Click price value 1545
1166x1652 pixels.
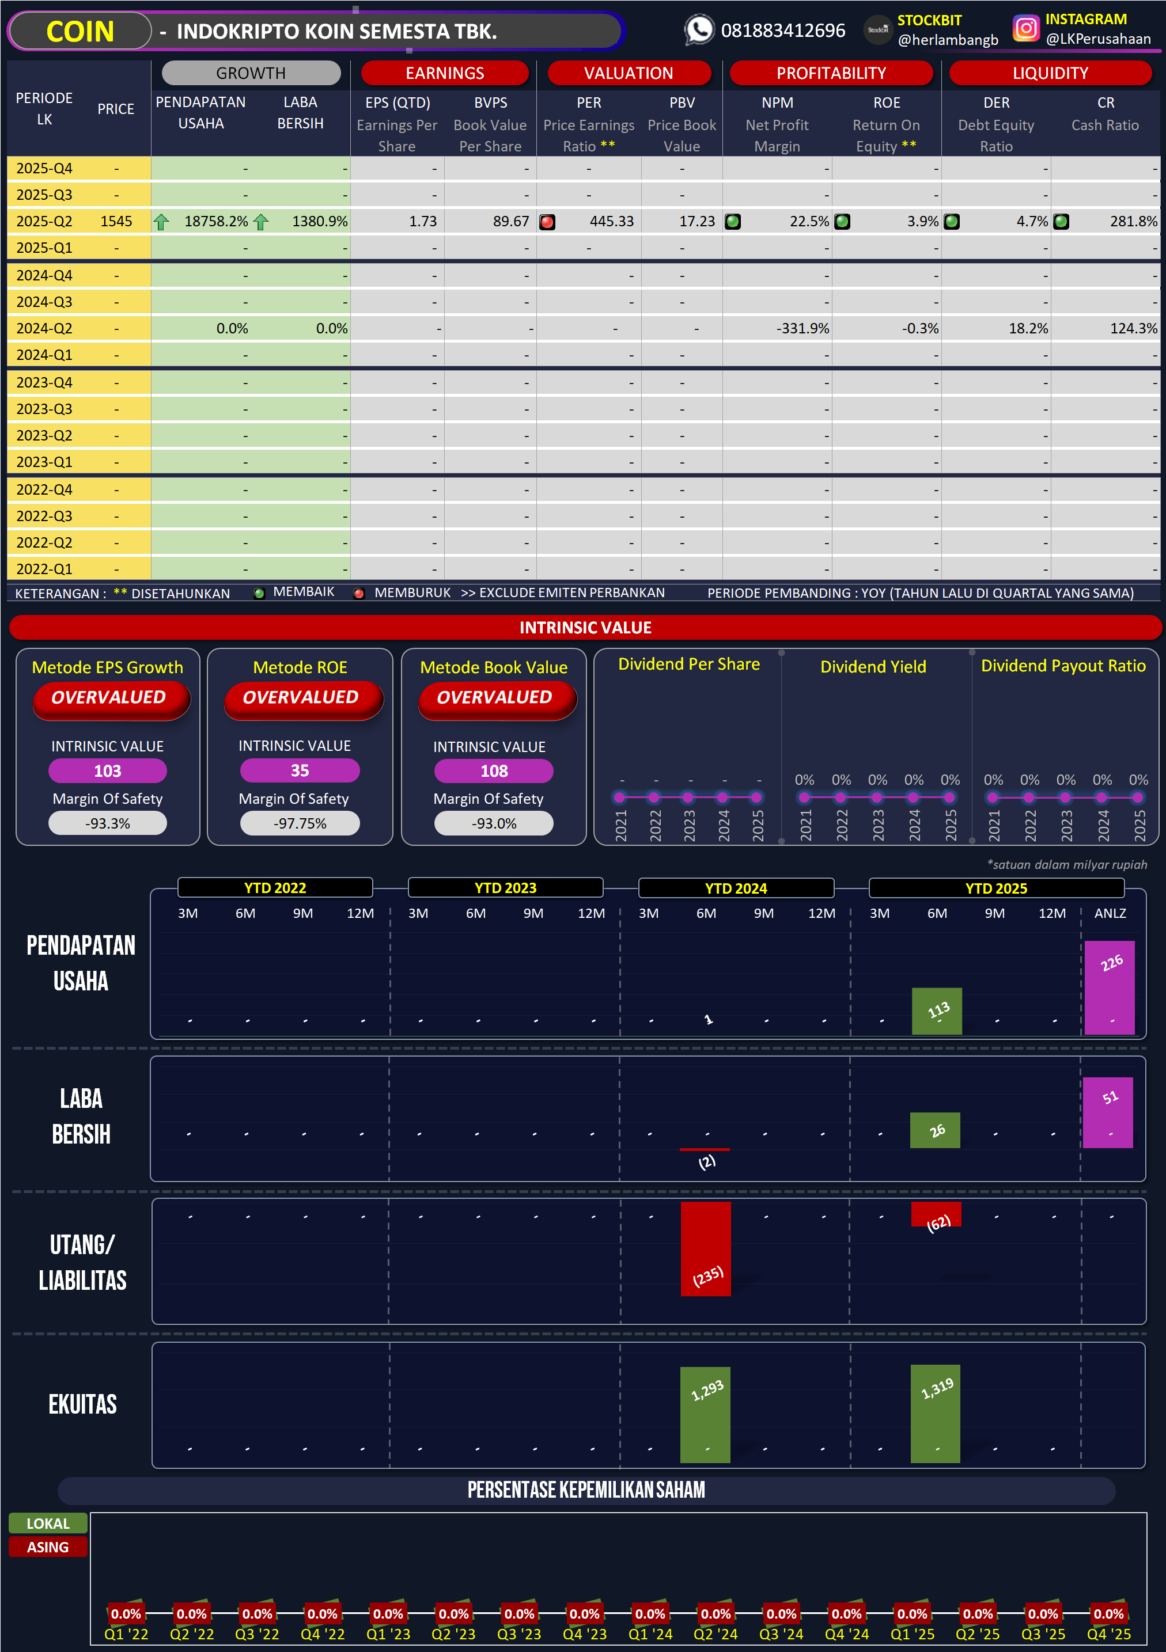coord(116,222)
